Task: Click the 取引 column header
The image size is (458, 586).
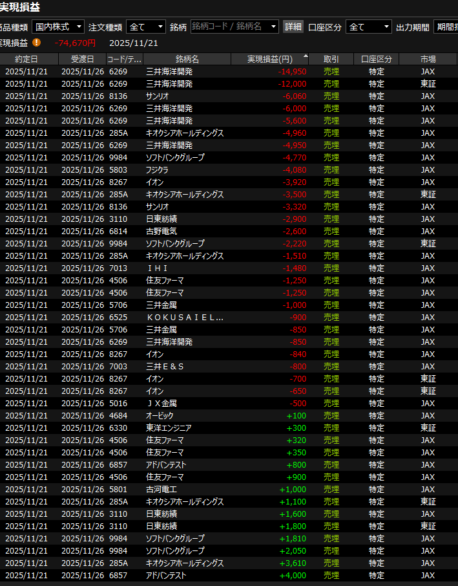Action: pyautogui.click(x=331, y=59)
